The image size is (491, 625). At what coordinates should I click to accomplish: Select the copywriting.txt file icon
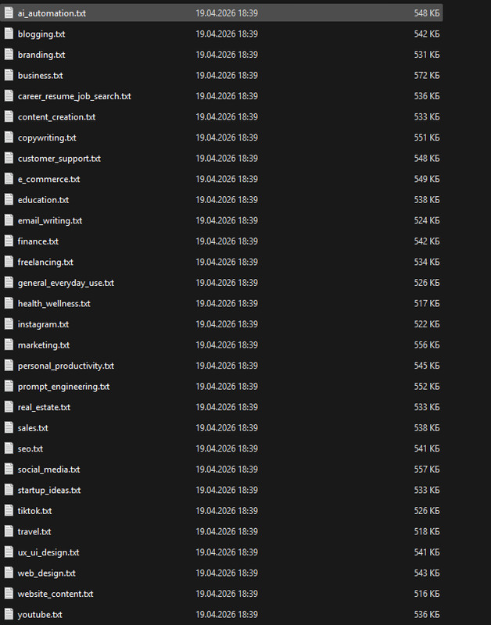tap(9, 137)
